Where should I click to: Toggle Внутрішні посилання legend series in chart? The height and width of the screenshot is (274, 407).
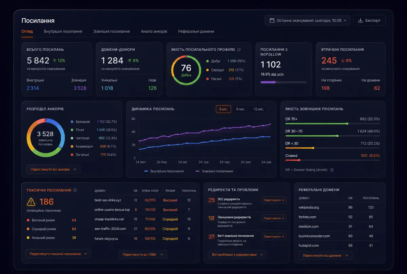[x=164, y=171]
